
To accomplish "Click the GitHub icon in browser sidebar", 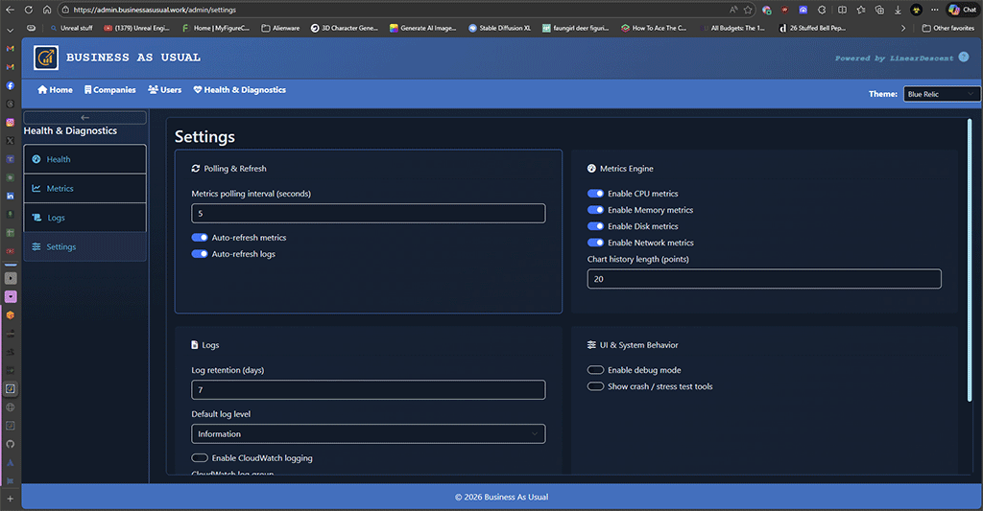I will point(10,444).
